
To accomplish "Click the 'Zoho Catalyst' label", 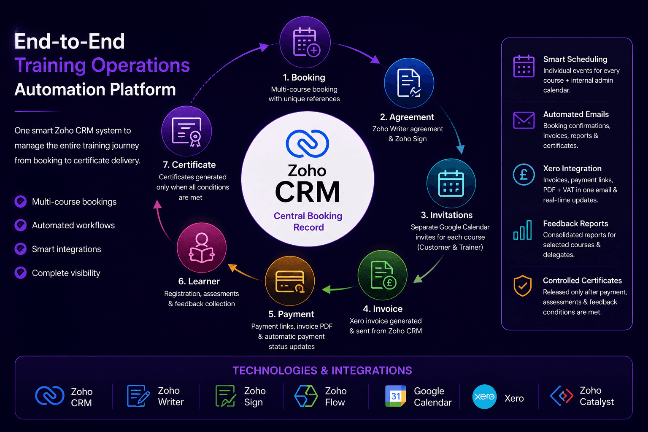I will click(597, 396).
